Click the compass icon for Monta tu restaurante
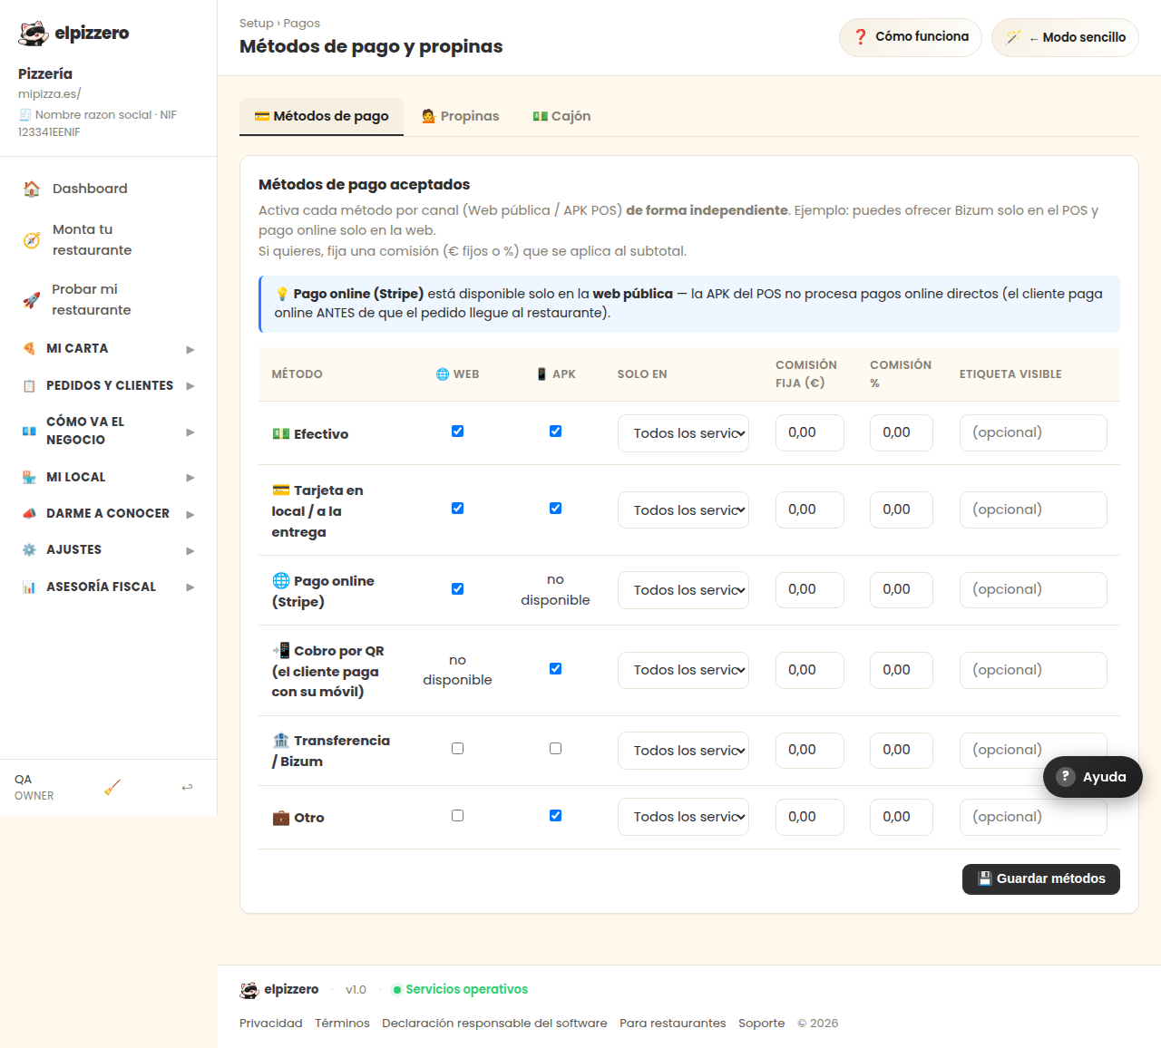1161x1048 pixels. point(32,240)
